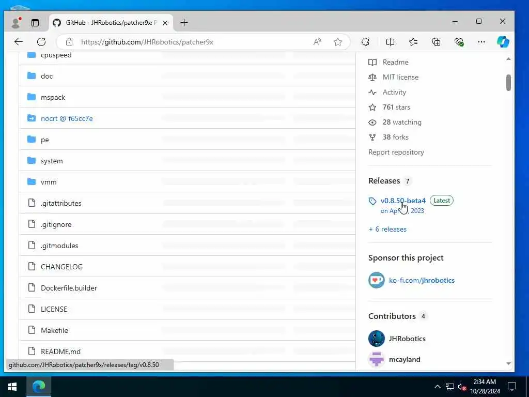Open the Contributors heading link

(392, 316)
